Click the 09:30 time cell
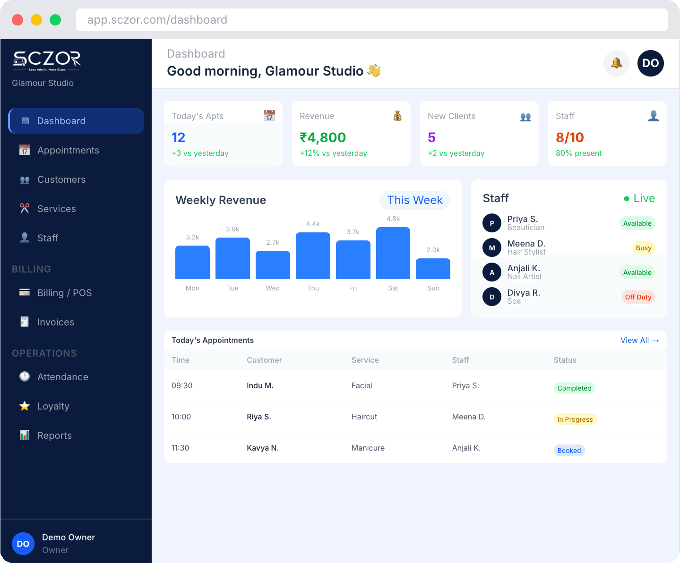The height and width of the screenshot is (563, 680). coord(182,385)
